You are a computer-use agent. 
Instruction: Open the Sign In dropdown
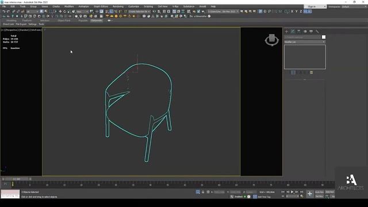coord(315,6)
